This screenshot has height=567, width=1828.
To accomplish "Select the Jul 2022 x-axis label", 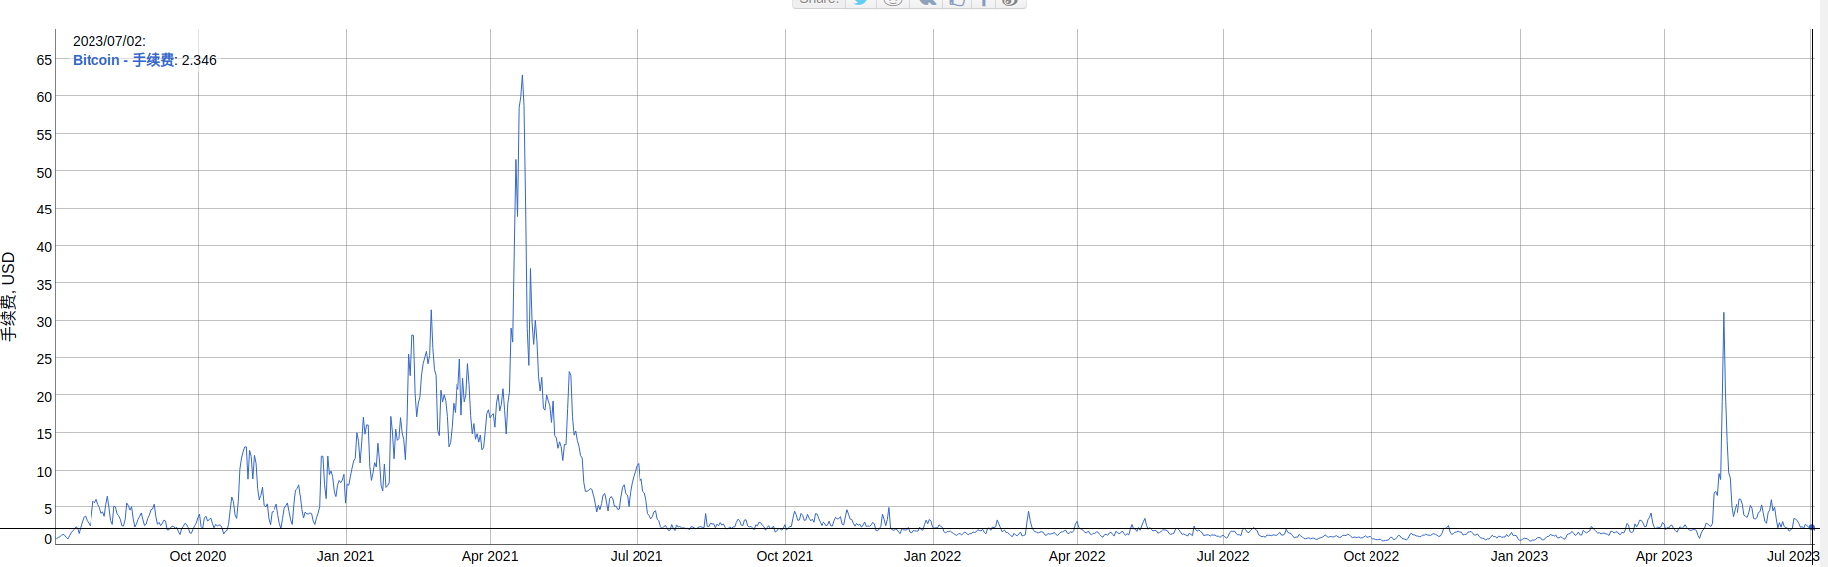I will (x=1223, y=556).
